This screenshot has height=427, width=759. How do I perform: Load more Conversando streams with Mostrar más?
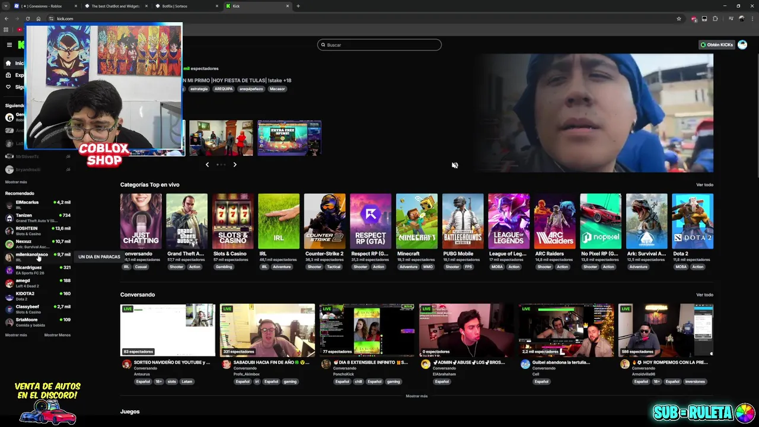pyautogui.click(x=417, y=396)
